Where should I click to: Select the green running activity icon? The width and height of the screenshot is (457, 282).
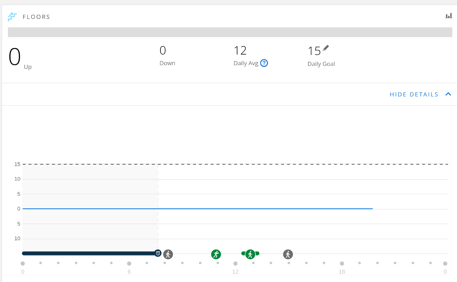coord(216,254)
